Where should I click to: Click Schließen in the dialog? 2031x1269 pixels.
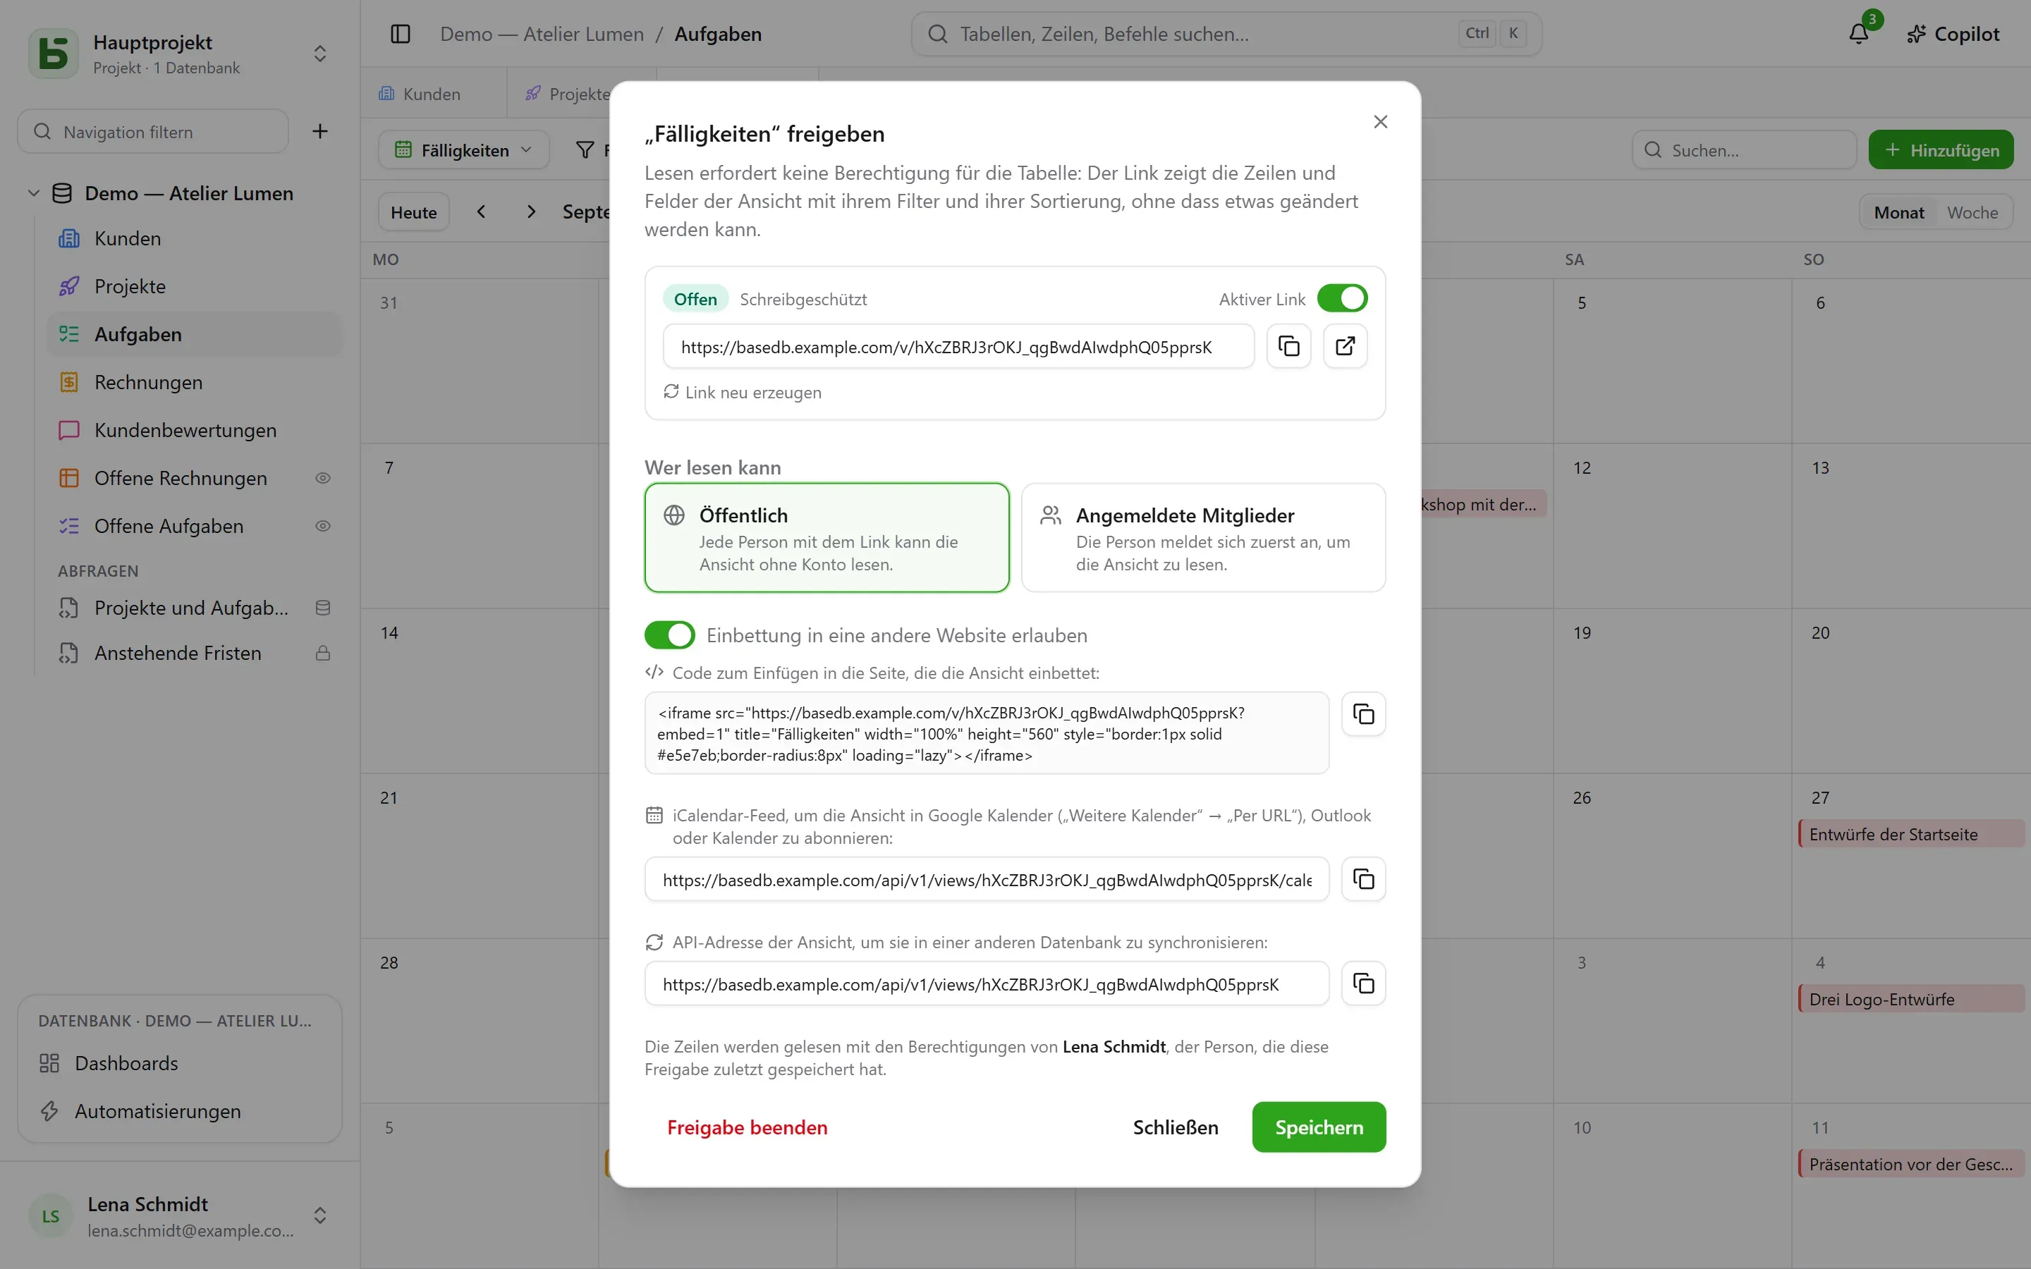(1175, 1127)
